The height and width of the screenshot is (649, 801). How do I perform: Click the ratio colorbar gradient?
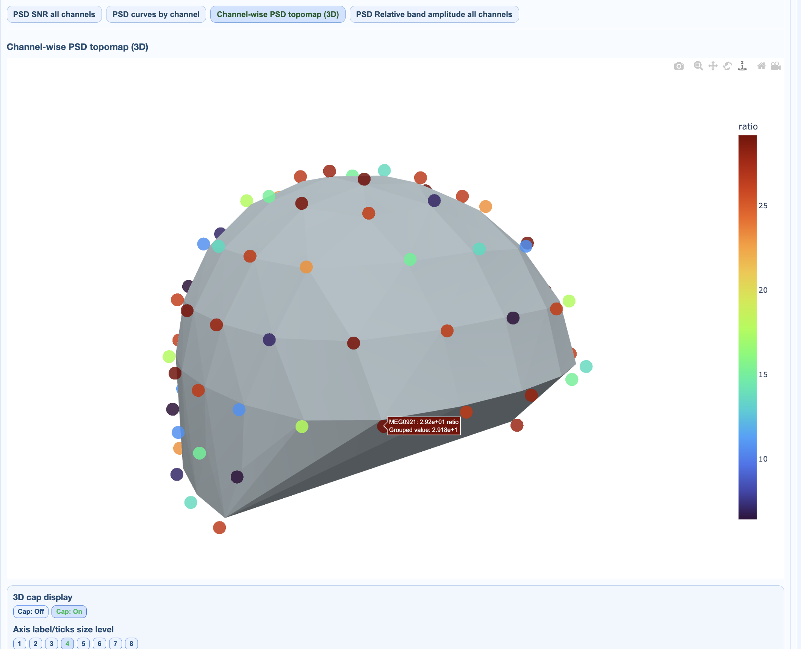pos(747,327)
